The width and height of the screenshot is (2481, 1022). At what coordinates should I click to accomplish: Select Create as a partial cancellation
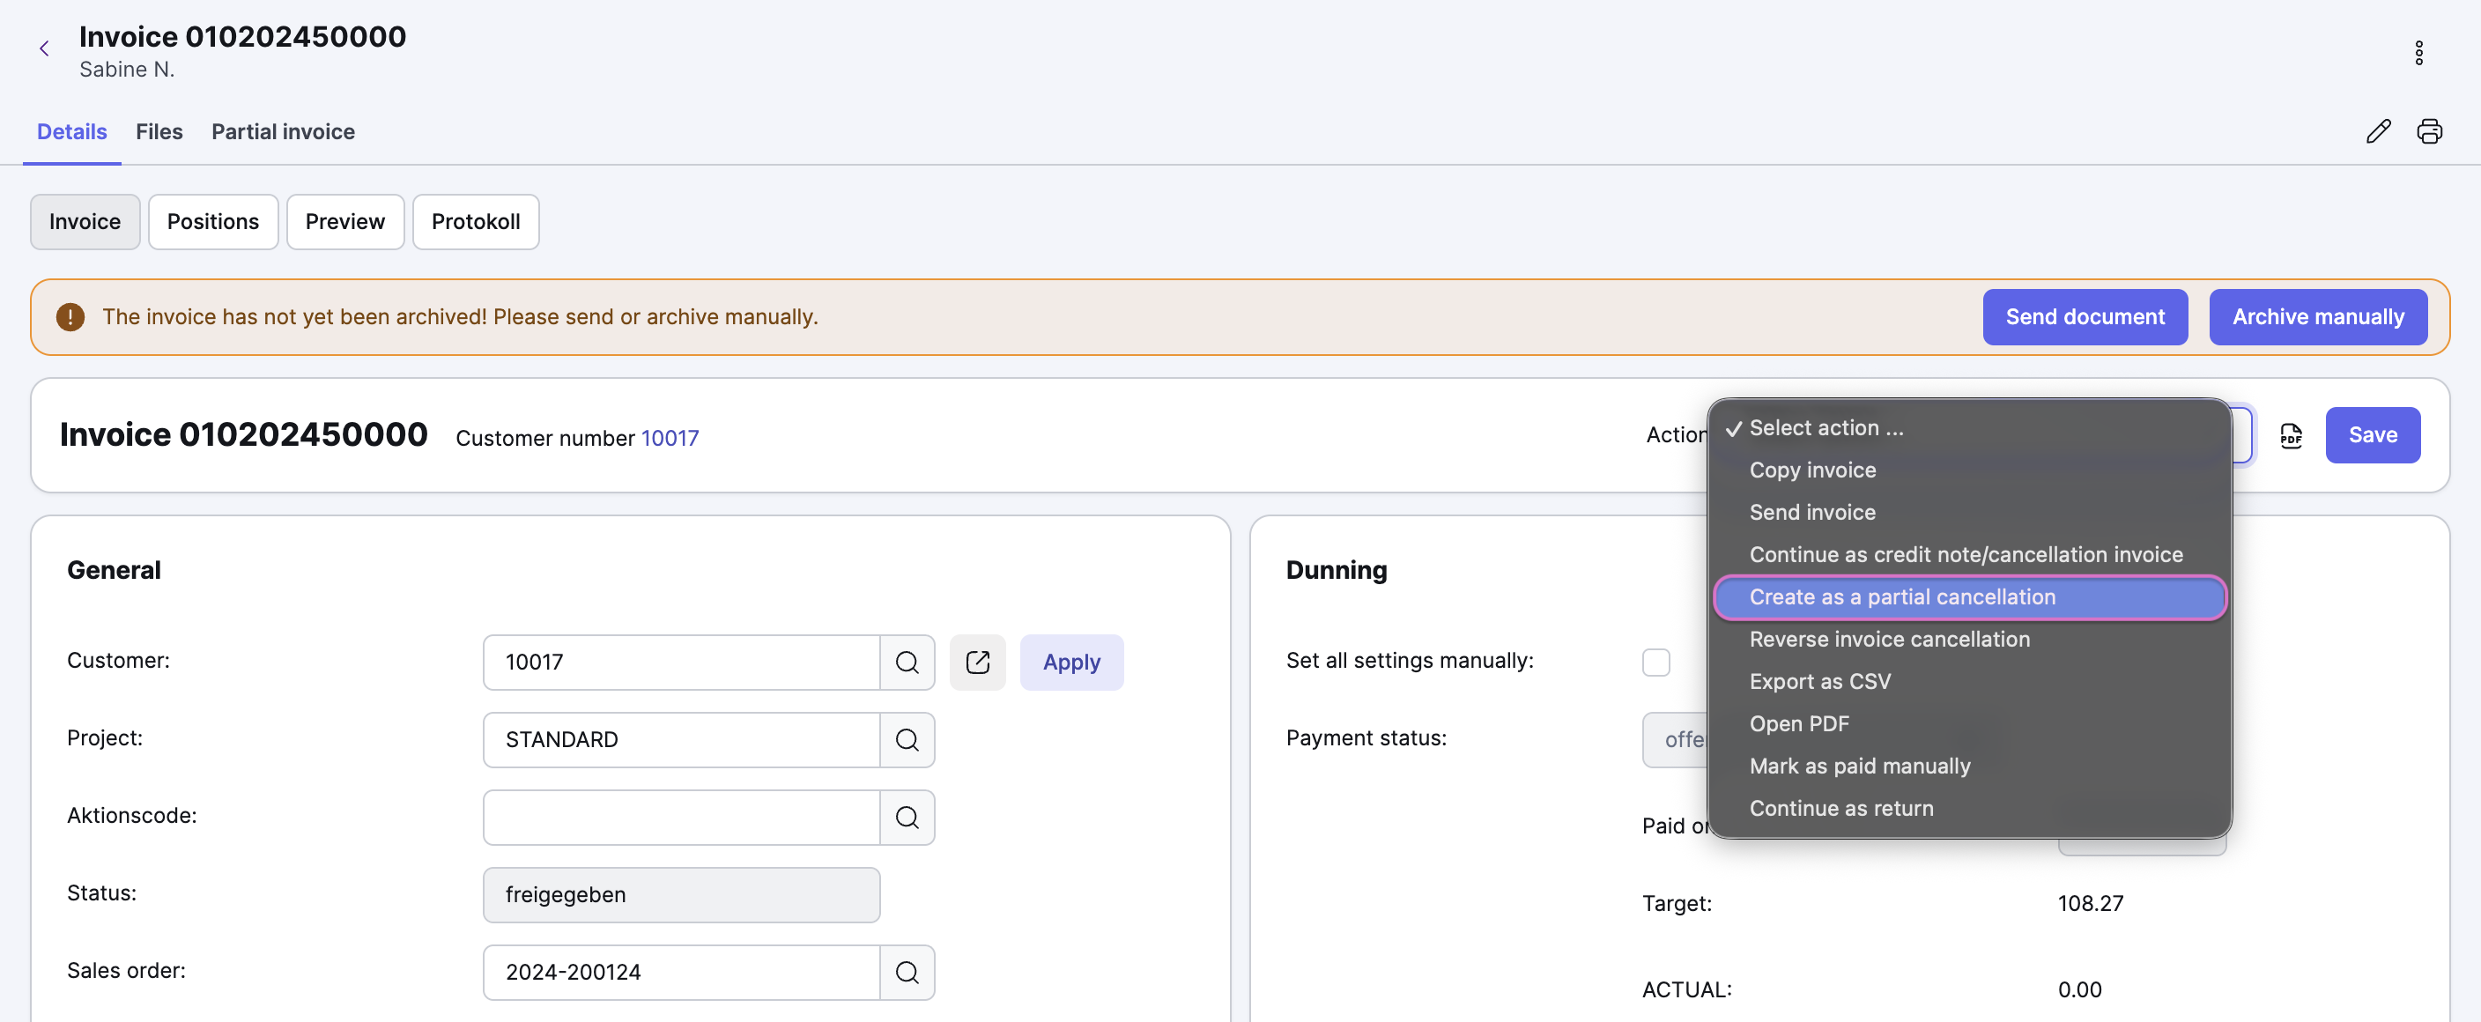[1970, 597]
